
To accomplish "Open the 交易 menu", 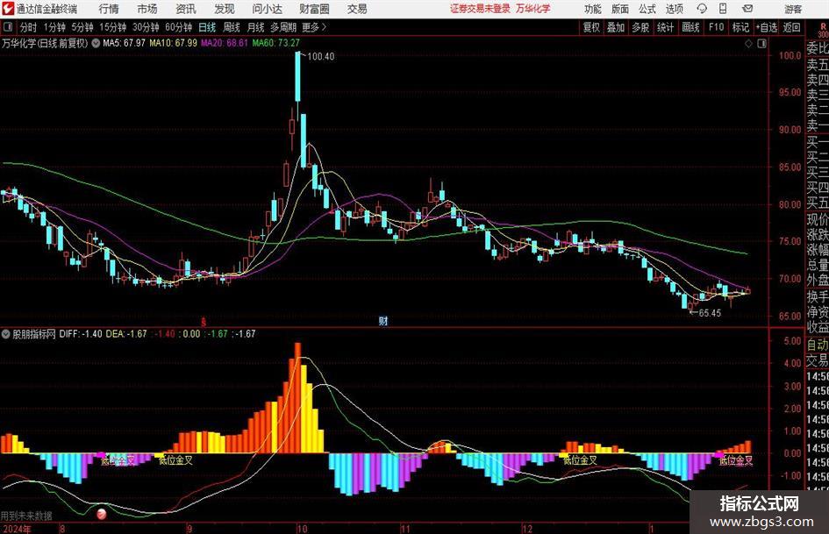I will (357, 9).
